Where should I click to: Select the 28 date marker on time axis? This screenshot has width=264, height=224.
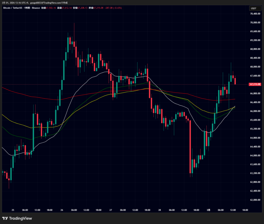[x=159, y=210]
